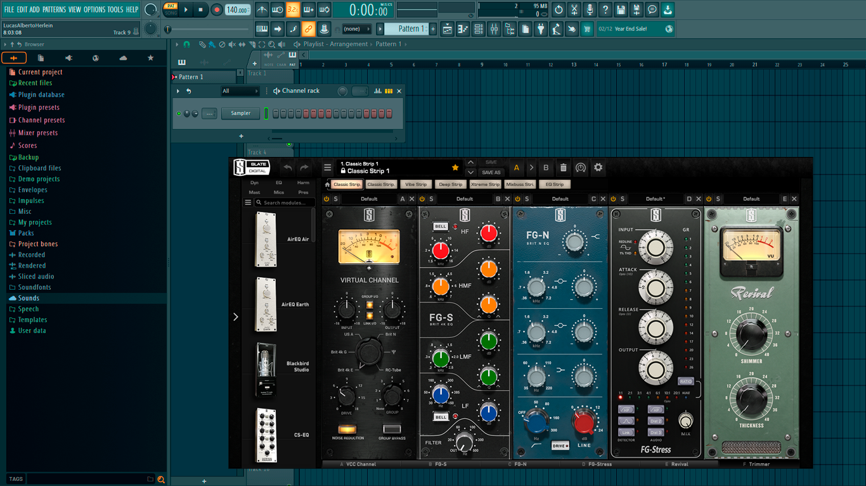This screenshot has height=486, width=866.
Task: Select the Paint brush tool in playlist
Action: click(212, 44)
